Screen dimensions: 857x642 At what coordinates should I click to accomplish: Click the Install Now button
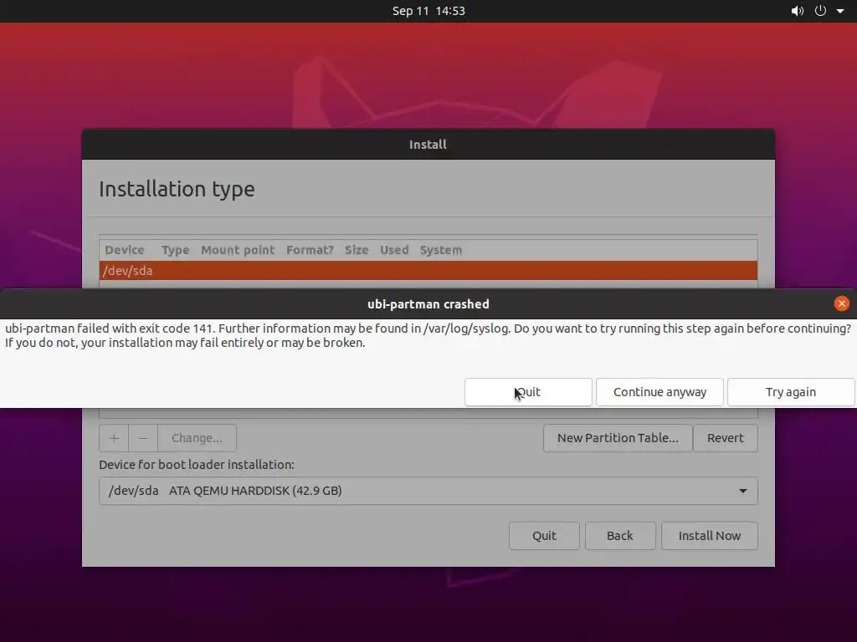pyautogui.click(x=710, y=536)
